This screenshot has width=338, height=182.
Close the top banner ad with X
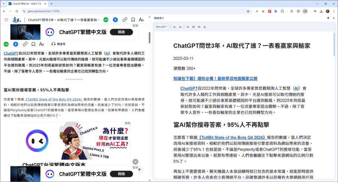click(x=137, y=26)
